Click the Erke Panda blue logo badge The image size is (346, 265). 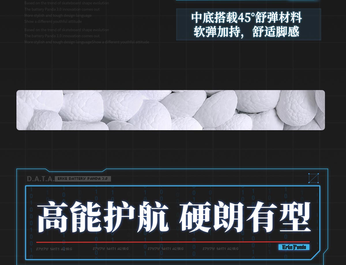pos(294,247)
